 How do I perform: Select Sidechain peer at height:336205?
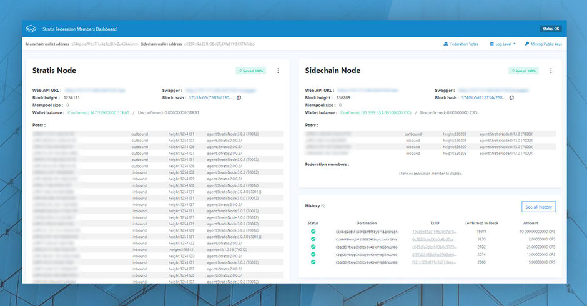point(430,141)
